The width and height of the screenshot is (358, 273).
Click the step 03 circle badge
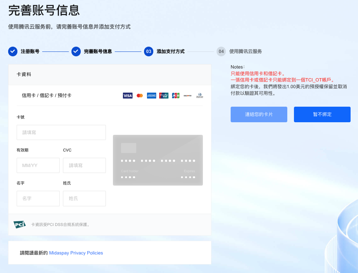pos(148,51)
